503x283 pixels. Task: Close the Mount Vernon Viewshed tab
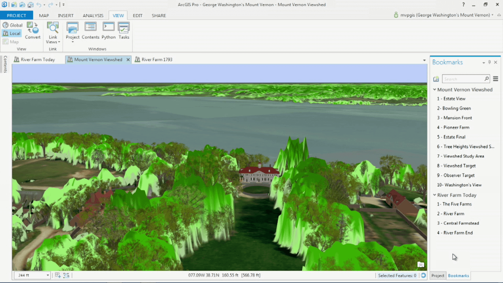pyautogui.click(x=128, y=60)
